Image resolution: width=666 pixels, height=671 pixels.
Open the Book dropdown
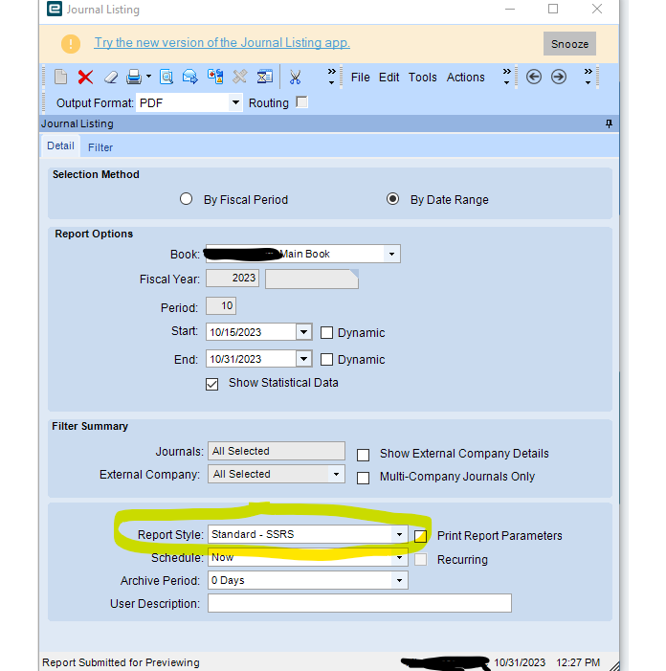pos(391,255)
